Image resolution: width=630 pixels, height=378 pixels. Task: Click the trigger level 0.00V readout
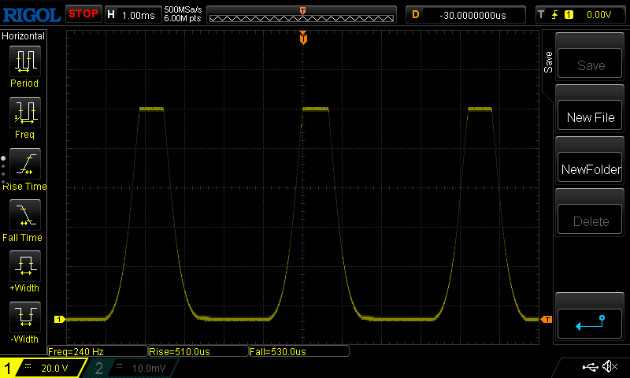click(x=598, y=15)
